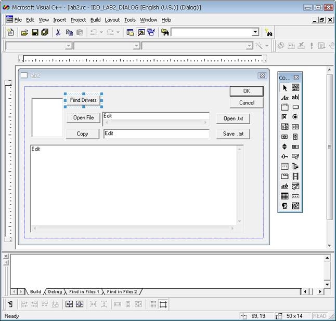Pick the Month Calendar control tool
Screen dimensions: 336x321
pos(285,196)
